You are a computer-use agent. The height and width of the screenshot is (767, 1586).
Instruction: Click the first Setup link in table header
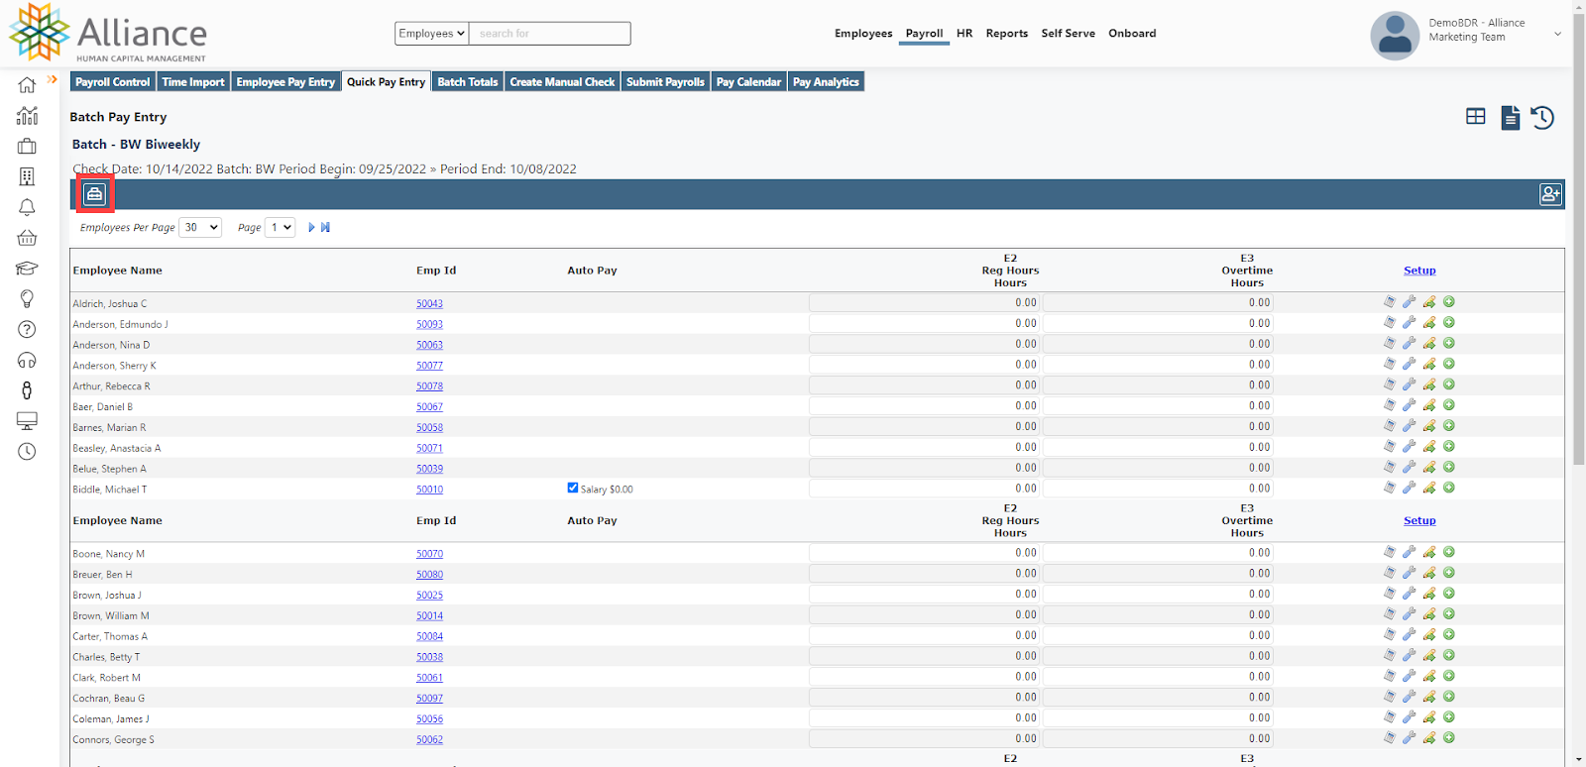[x=1419, y=271]
